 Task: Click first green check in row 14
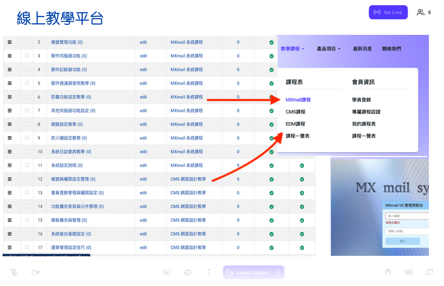click(x=271, y=207)
